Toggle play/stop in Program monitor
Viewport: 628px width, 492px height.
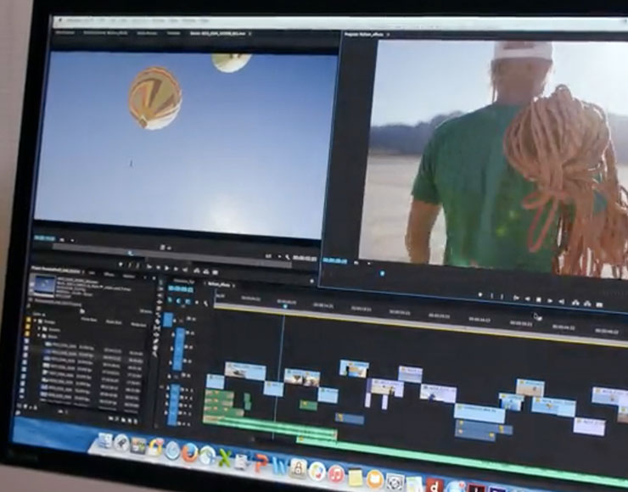point(539,299)
